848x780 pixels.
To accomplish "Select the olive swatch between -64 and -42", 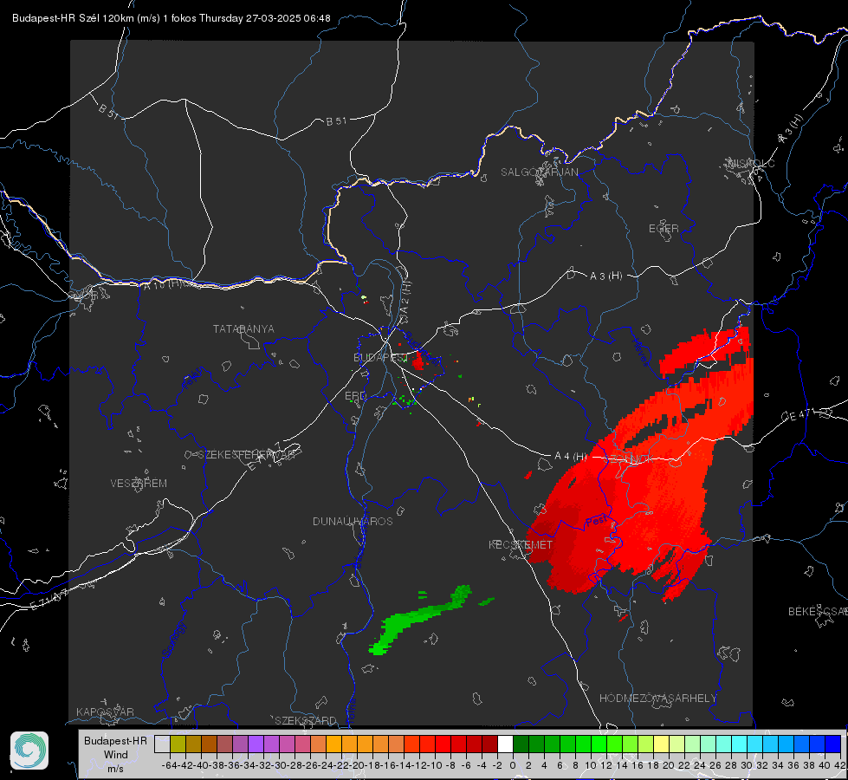I will coord(178,744).
